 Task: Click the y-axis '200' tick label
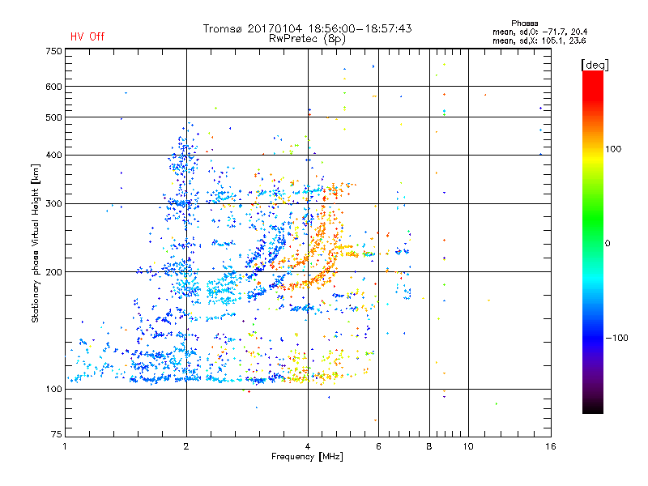53,272
